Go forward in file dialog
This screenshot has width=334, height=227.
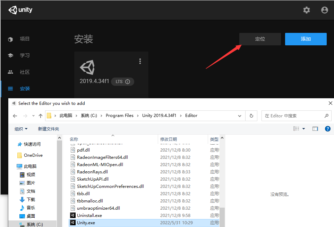[25, 116]
